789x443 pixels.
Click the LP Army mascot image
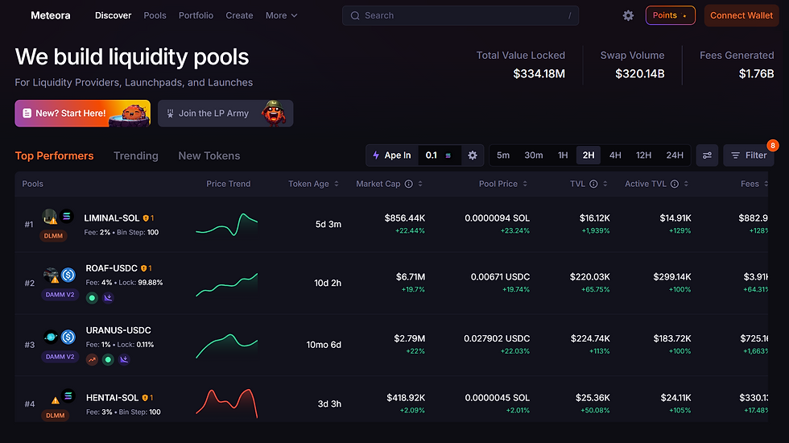pyautogui.click(x=274, y=114)
